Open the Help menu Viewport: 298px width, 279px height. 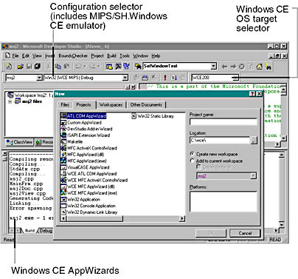(156, 56)
